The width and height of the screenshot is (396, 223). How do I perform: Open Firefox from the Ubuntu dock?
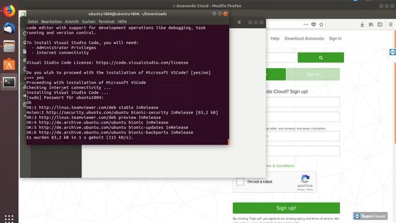click(x=9, y=11)
